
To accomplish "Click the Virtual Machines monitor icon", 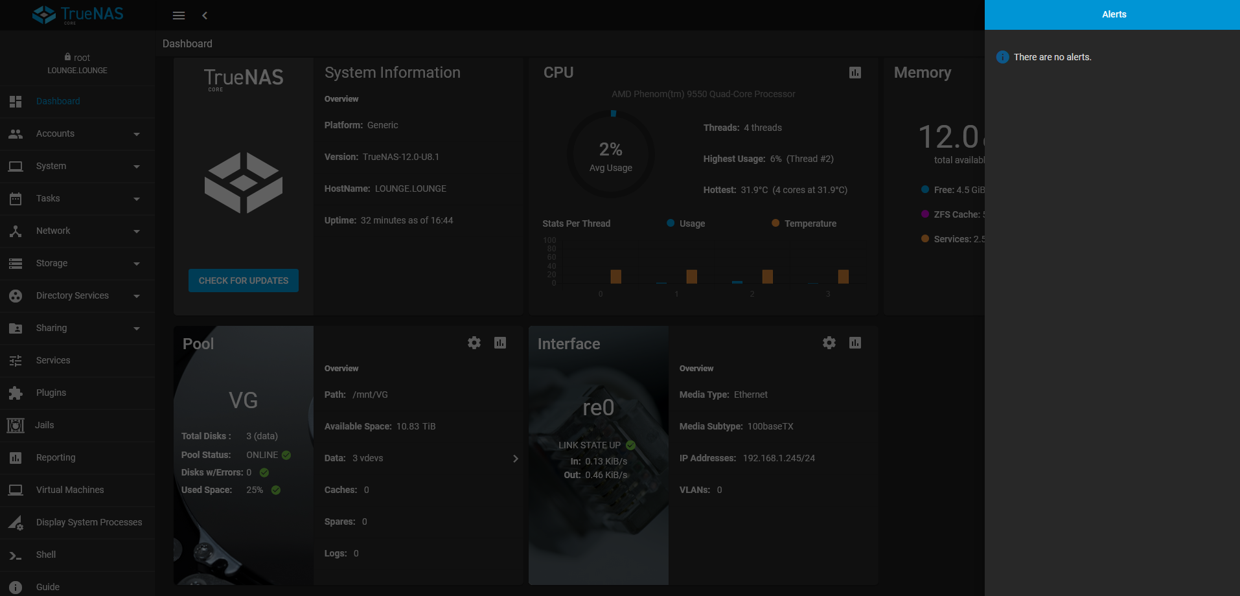I will [x=16, y=490].
